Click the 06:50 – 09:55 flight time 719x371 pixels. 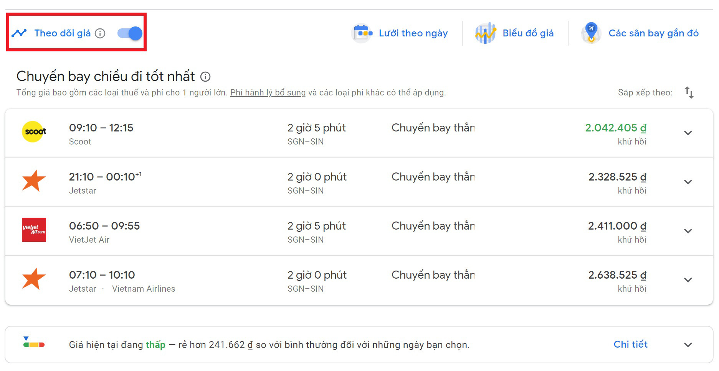104,226
